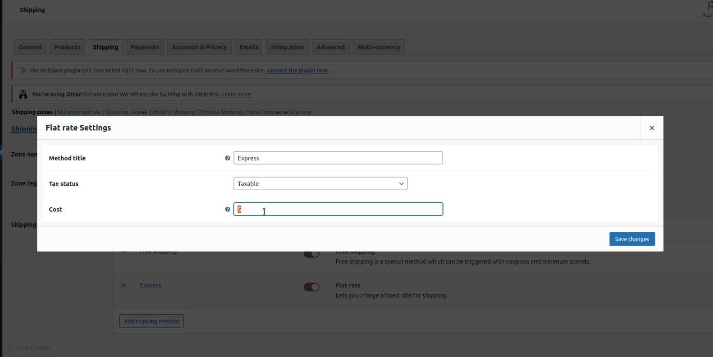Click the HubSpot logo in notice

[22, 70]
